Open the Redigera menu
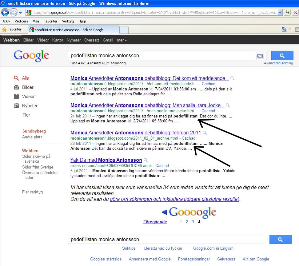 point(21,21)
